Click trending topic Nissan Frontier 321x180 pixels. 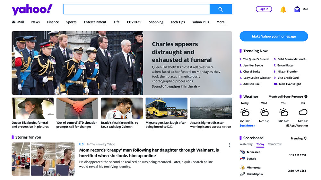coord(288,71)
